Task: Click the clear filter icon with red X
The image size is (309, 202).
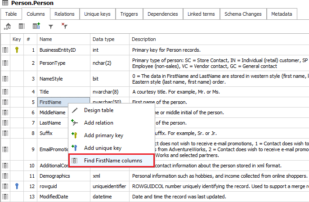Action: tap(64, 27)
